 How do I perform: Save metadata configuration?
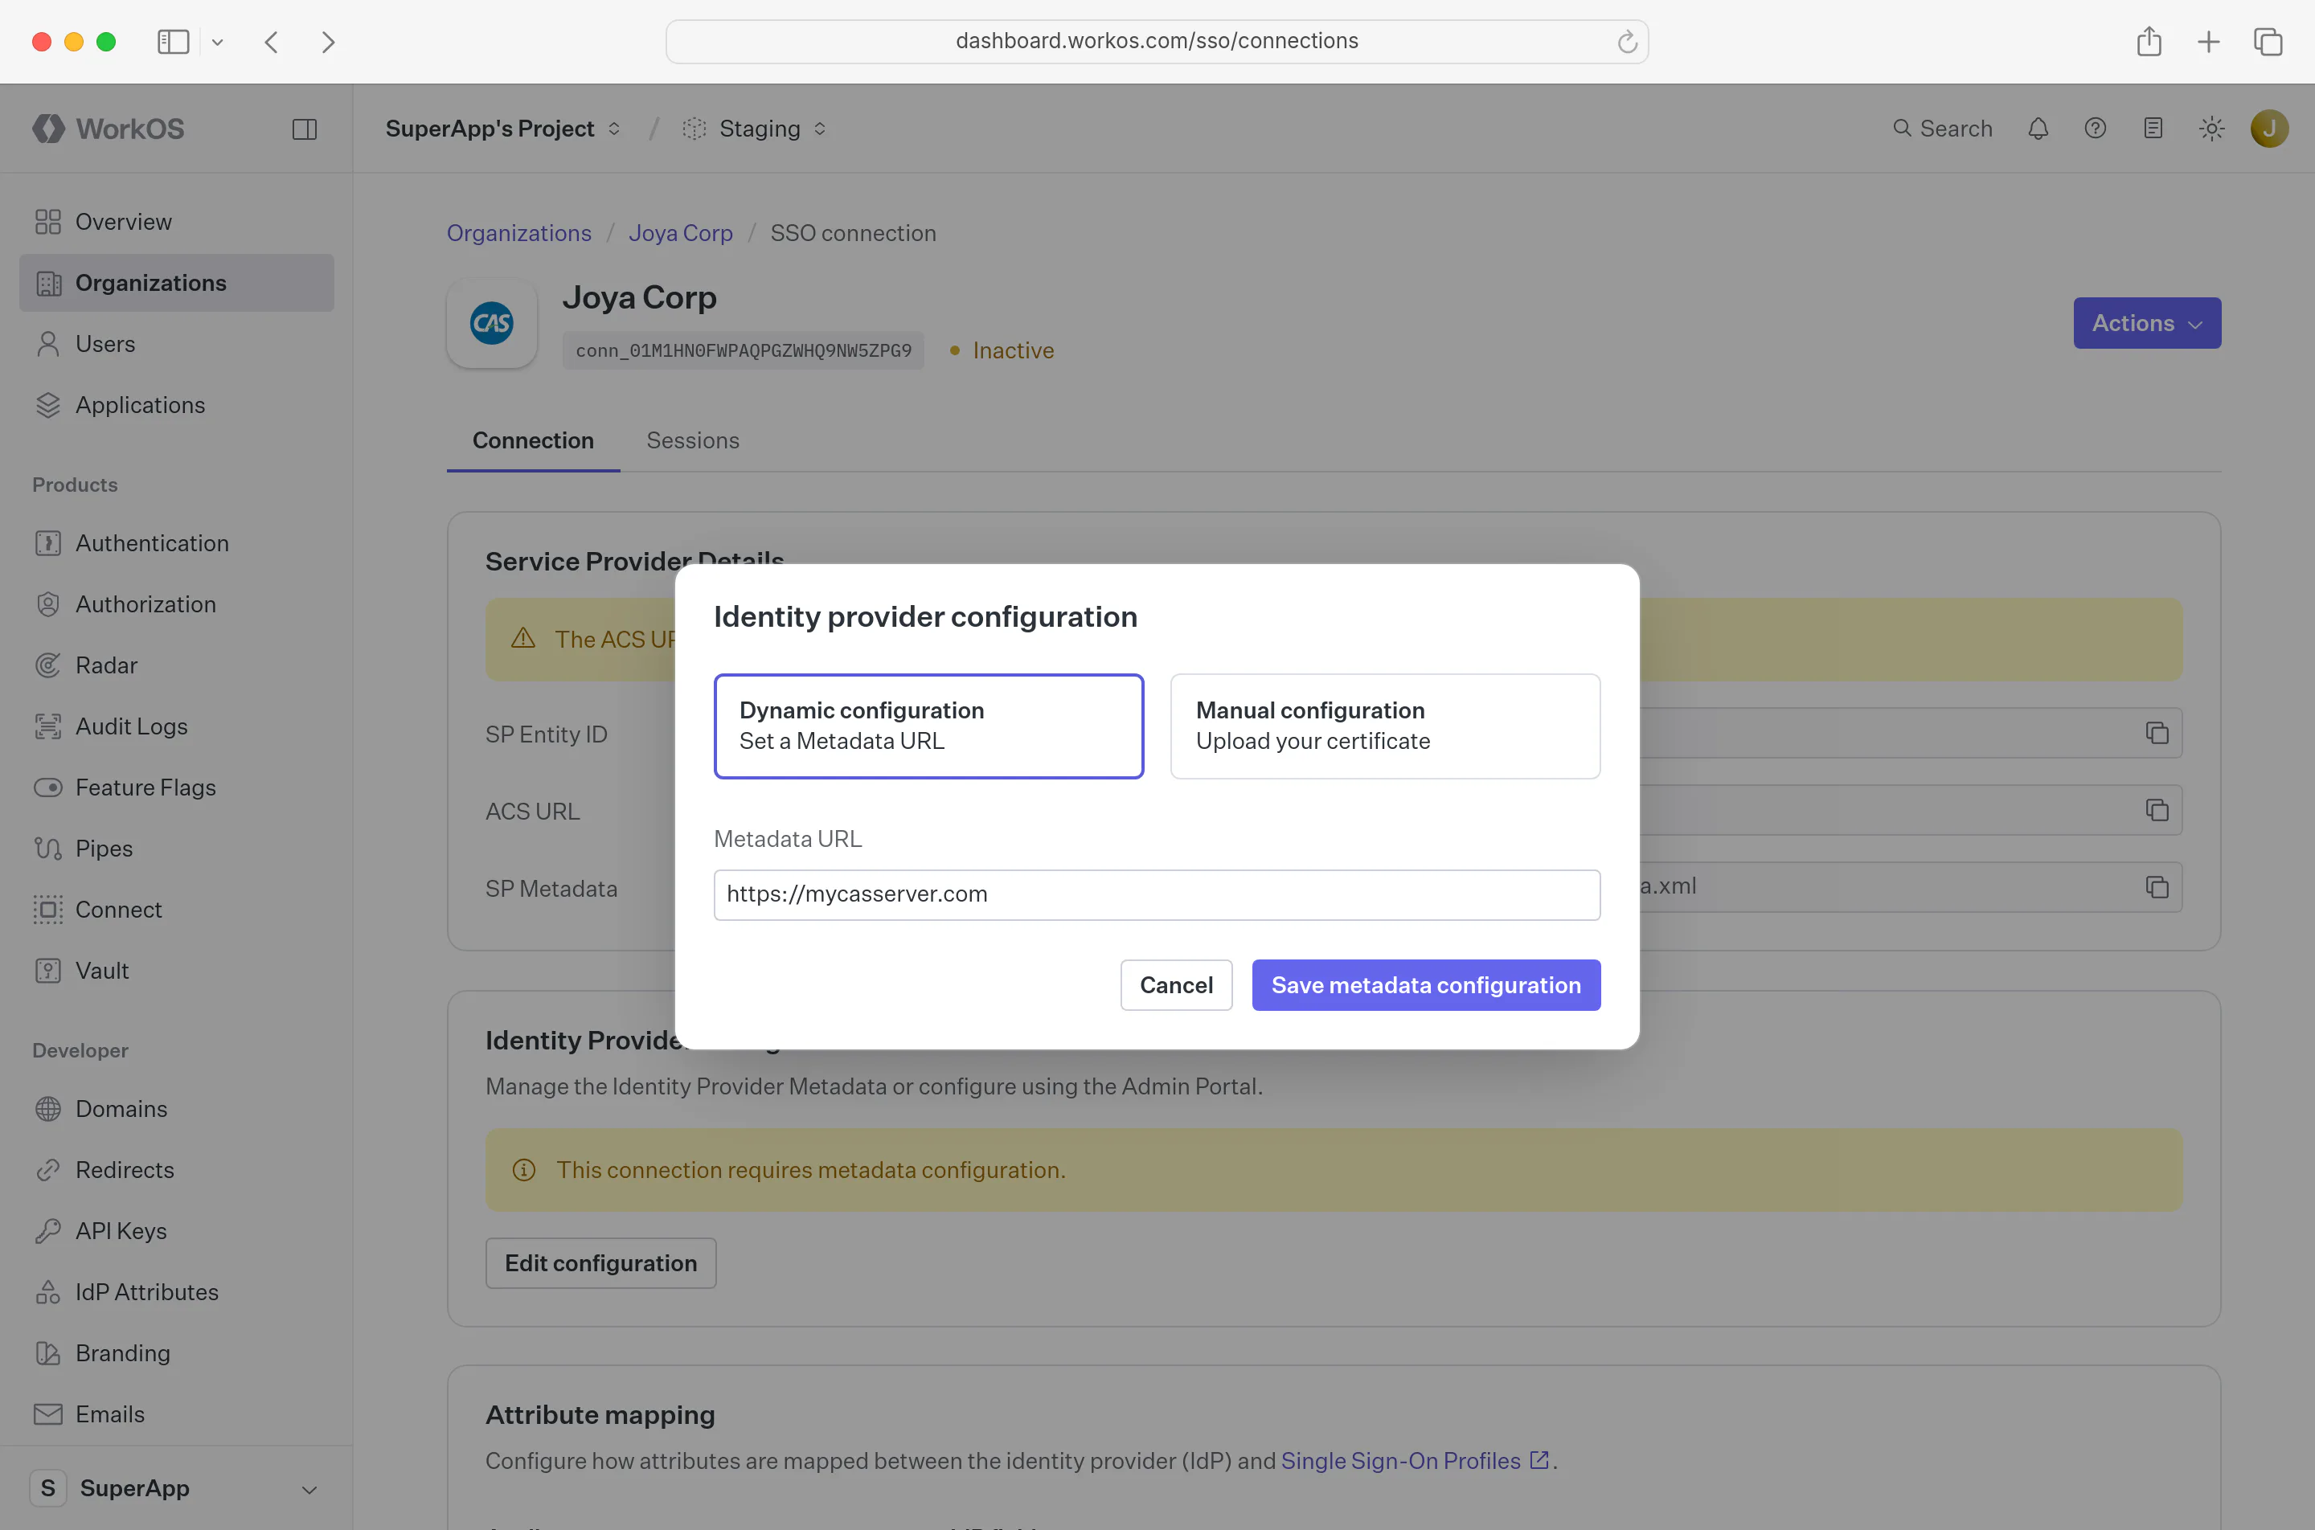point(1426,984)
